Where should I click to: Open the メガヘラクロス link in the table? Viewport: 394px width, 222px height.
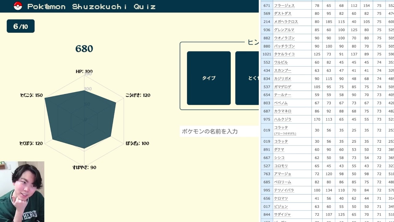coord(286,22)
